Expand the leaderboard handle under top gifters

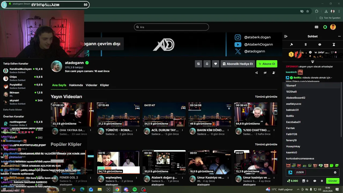tap(312, 62)
